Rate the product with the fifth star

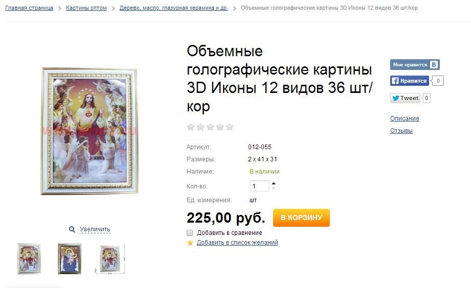pyautogui.click(x=230, y=127)
